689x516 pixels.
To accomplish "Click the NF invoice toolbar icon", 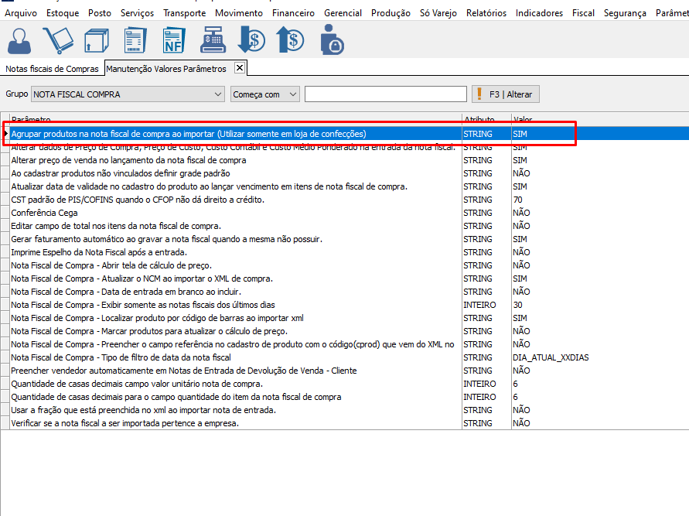I will click(174, 40).
